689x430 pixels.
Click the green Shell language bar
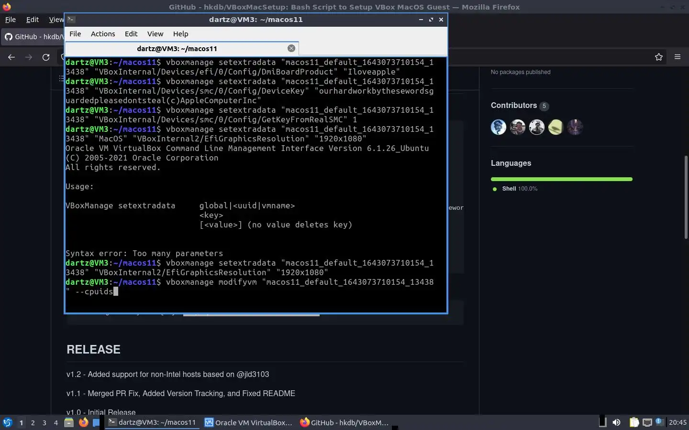coord(562,179)
